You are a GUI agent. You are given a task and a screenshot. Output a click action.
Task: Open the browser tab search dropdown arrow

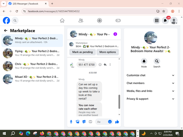(x=4, y=4)
